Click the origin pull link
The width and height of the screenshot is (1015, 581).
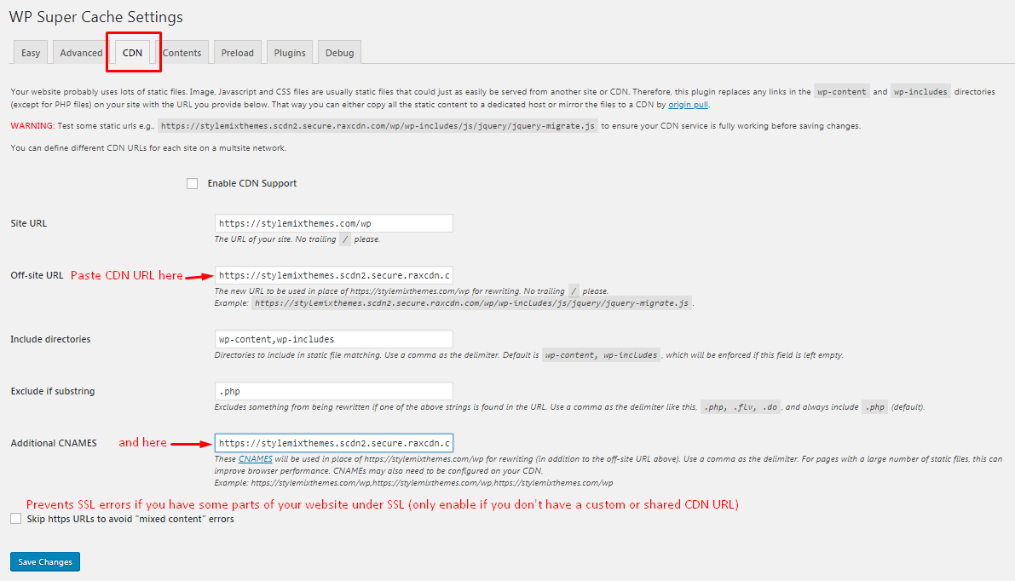coord(688,104)
